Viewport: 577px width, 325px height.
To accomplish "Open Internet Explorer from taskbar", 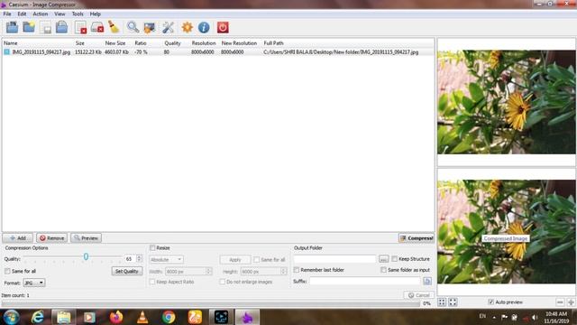I will click(x=38, y=317).
